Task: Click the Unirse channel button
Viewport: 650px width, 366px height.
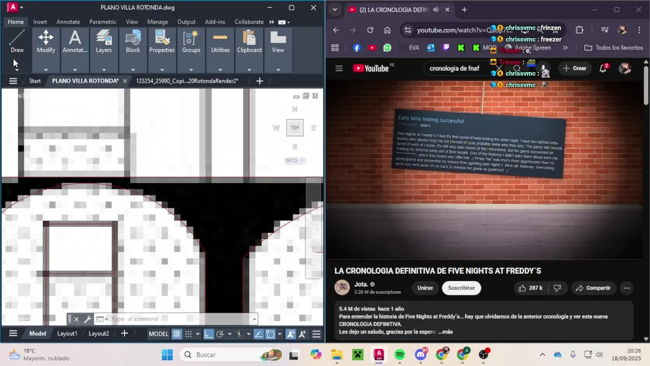Action: (x=425, y=288)
